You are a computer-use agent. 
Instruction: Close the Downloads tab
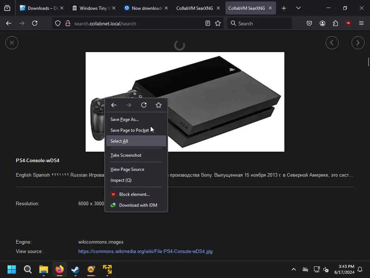[x=62, y=8]
